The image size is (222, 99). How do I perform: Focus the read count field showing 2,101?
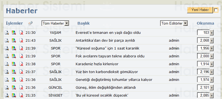[204, 88]
